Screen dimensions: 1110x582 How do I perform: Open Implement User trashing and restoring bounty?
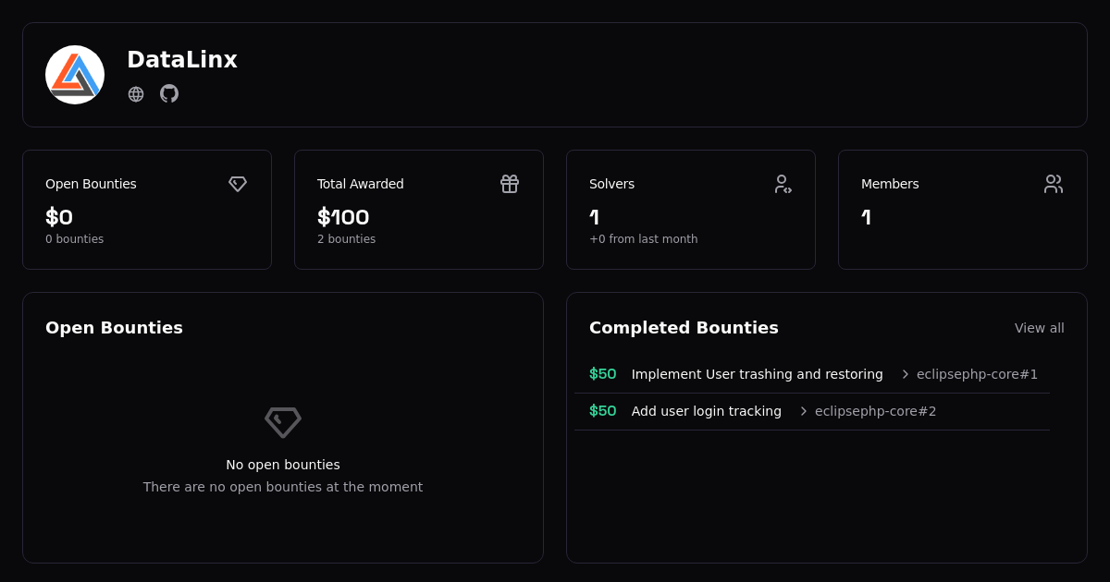click(757, 374)
